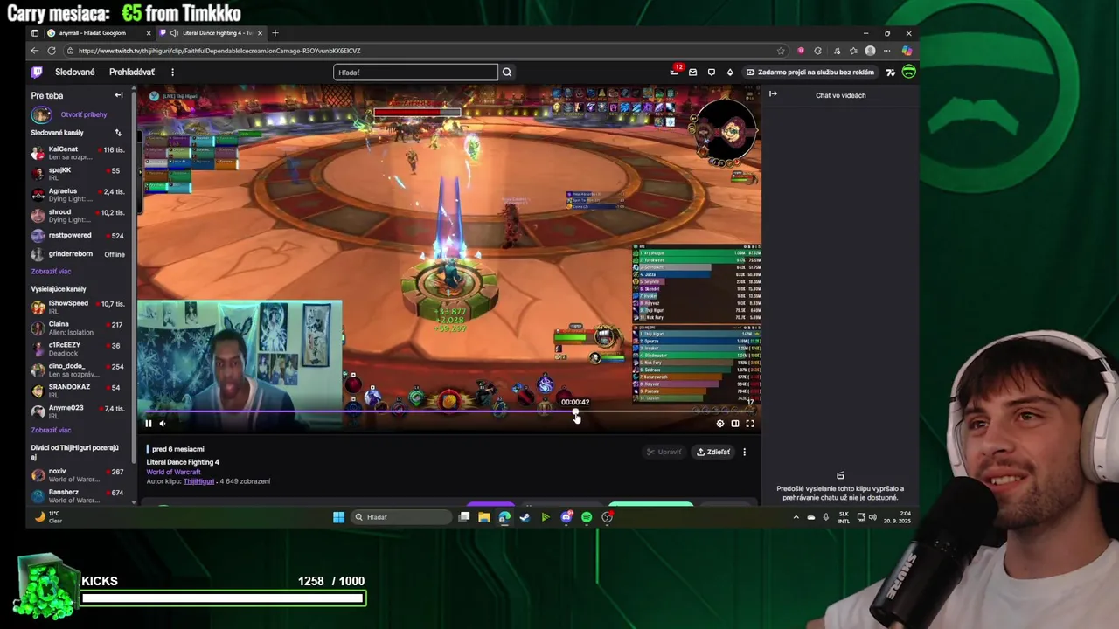Sort the followed channels list
Screen dimensions: 1119x629
118,133
